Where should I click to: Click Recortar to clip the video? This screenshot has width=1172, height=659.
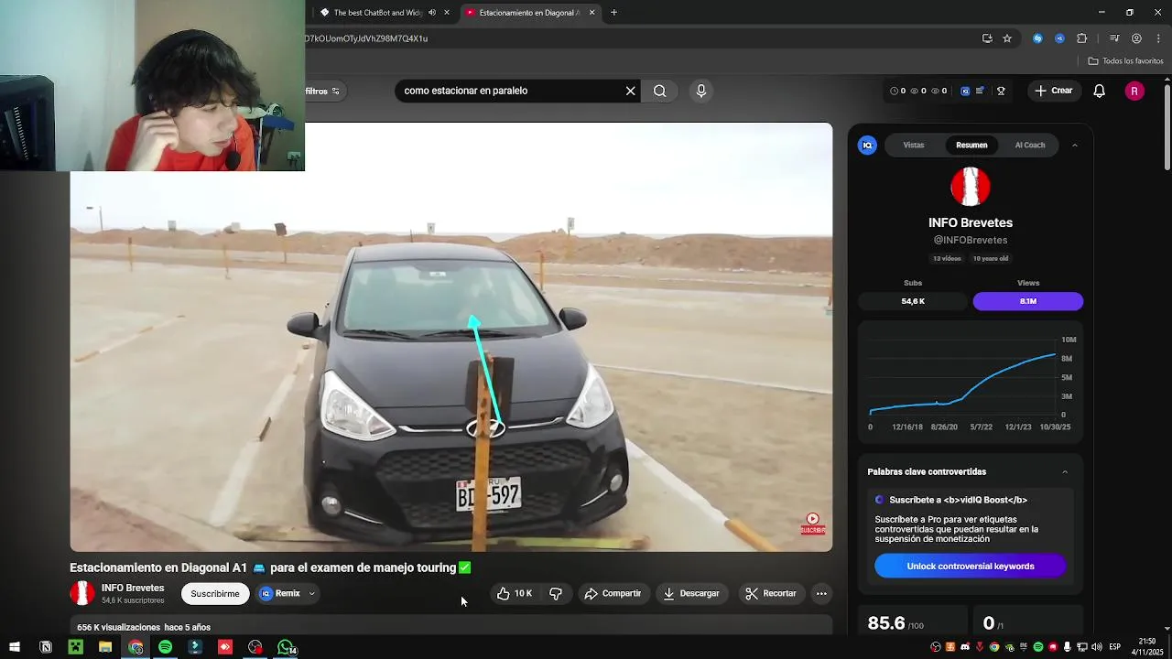(x=771, y=593)
